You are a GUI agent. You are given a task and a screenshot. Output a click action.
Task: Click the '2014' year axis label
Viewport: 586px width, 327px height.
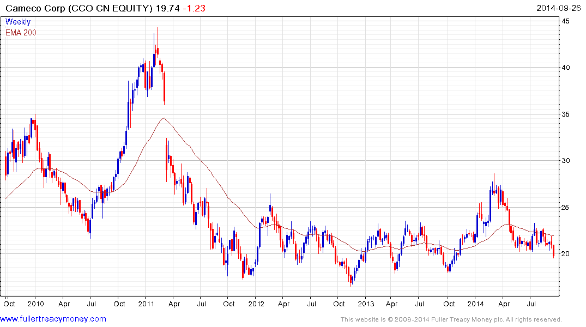476,304
